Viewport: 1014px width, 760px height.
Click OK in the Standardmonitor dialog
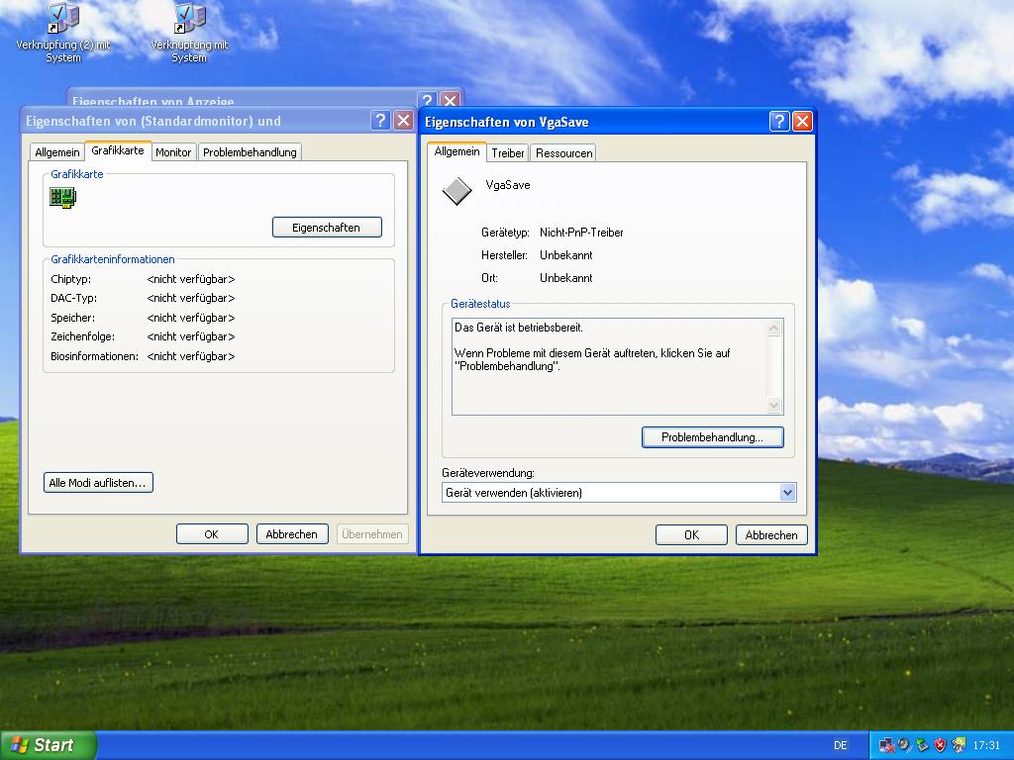pos(212,534)
